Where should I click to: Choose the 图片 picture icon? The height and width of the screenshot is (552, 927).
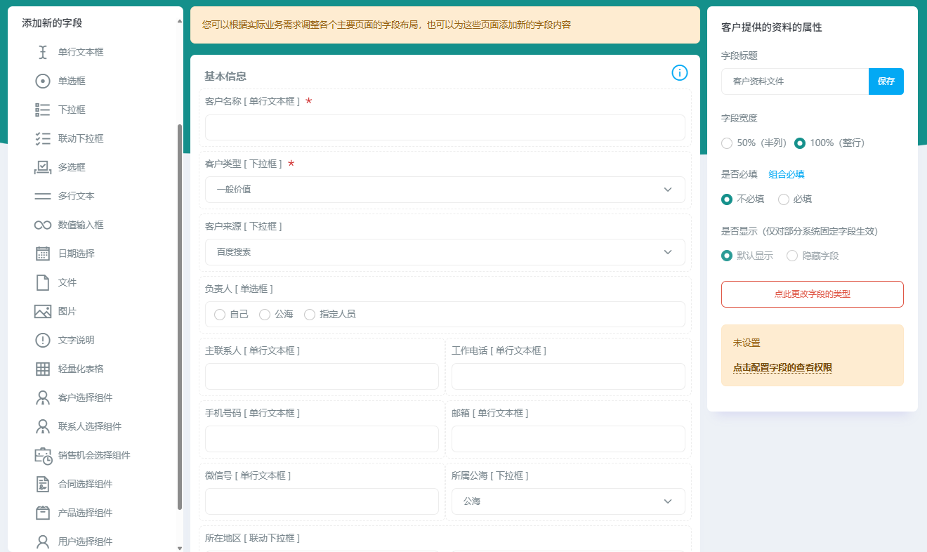(43, 311)
